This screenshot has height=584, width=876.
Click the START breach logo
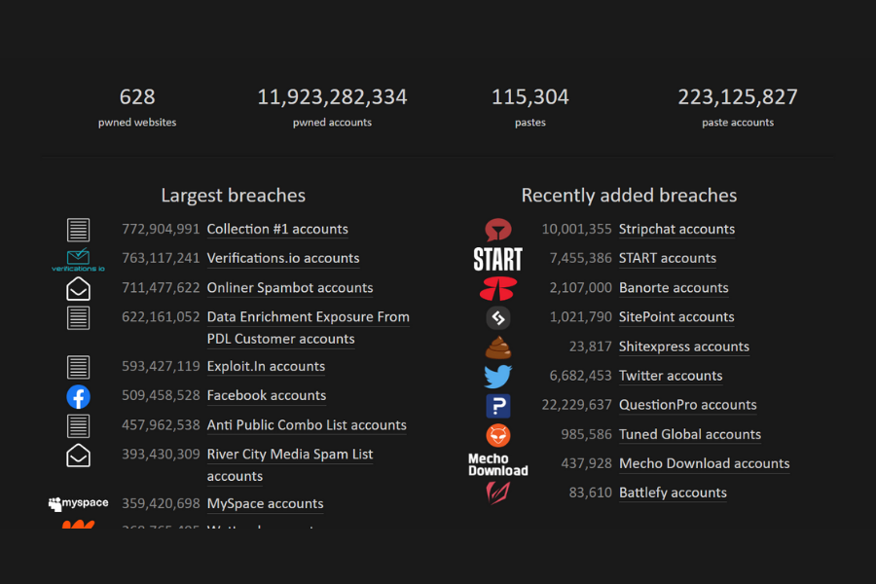pyautogui.click(x=497, y=259)
